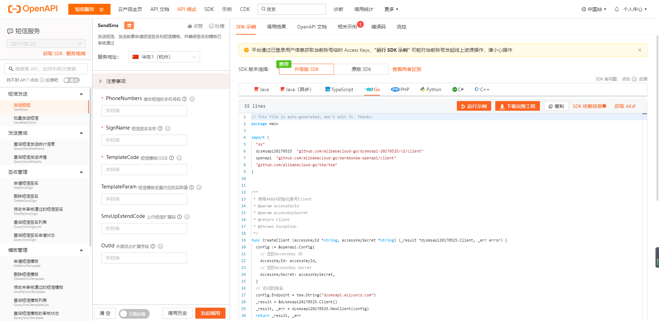Click TemplateCode help question icon
Viewport: 659px width, 321px height.
coord(172,158)
